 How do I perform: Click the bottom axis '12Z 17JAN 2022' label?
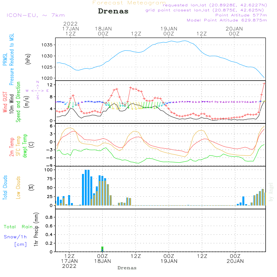coord(69,261)
